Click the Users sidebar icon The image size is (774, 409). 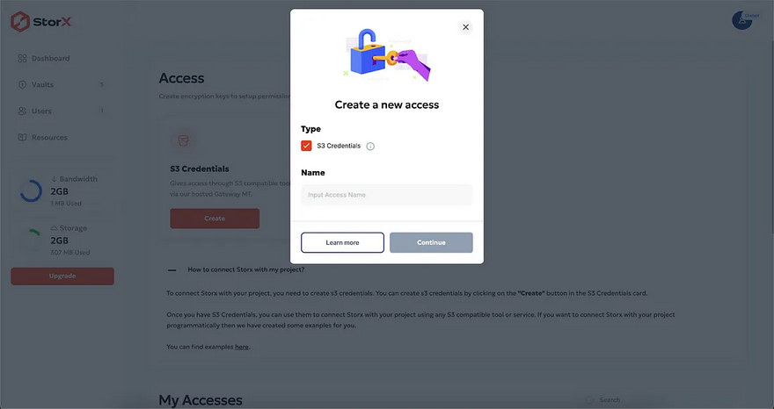pos(22,111)
